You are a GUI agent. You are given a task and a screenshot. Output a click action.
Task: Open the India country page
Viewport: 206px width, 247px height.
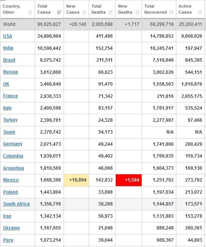coord(8,48)
